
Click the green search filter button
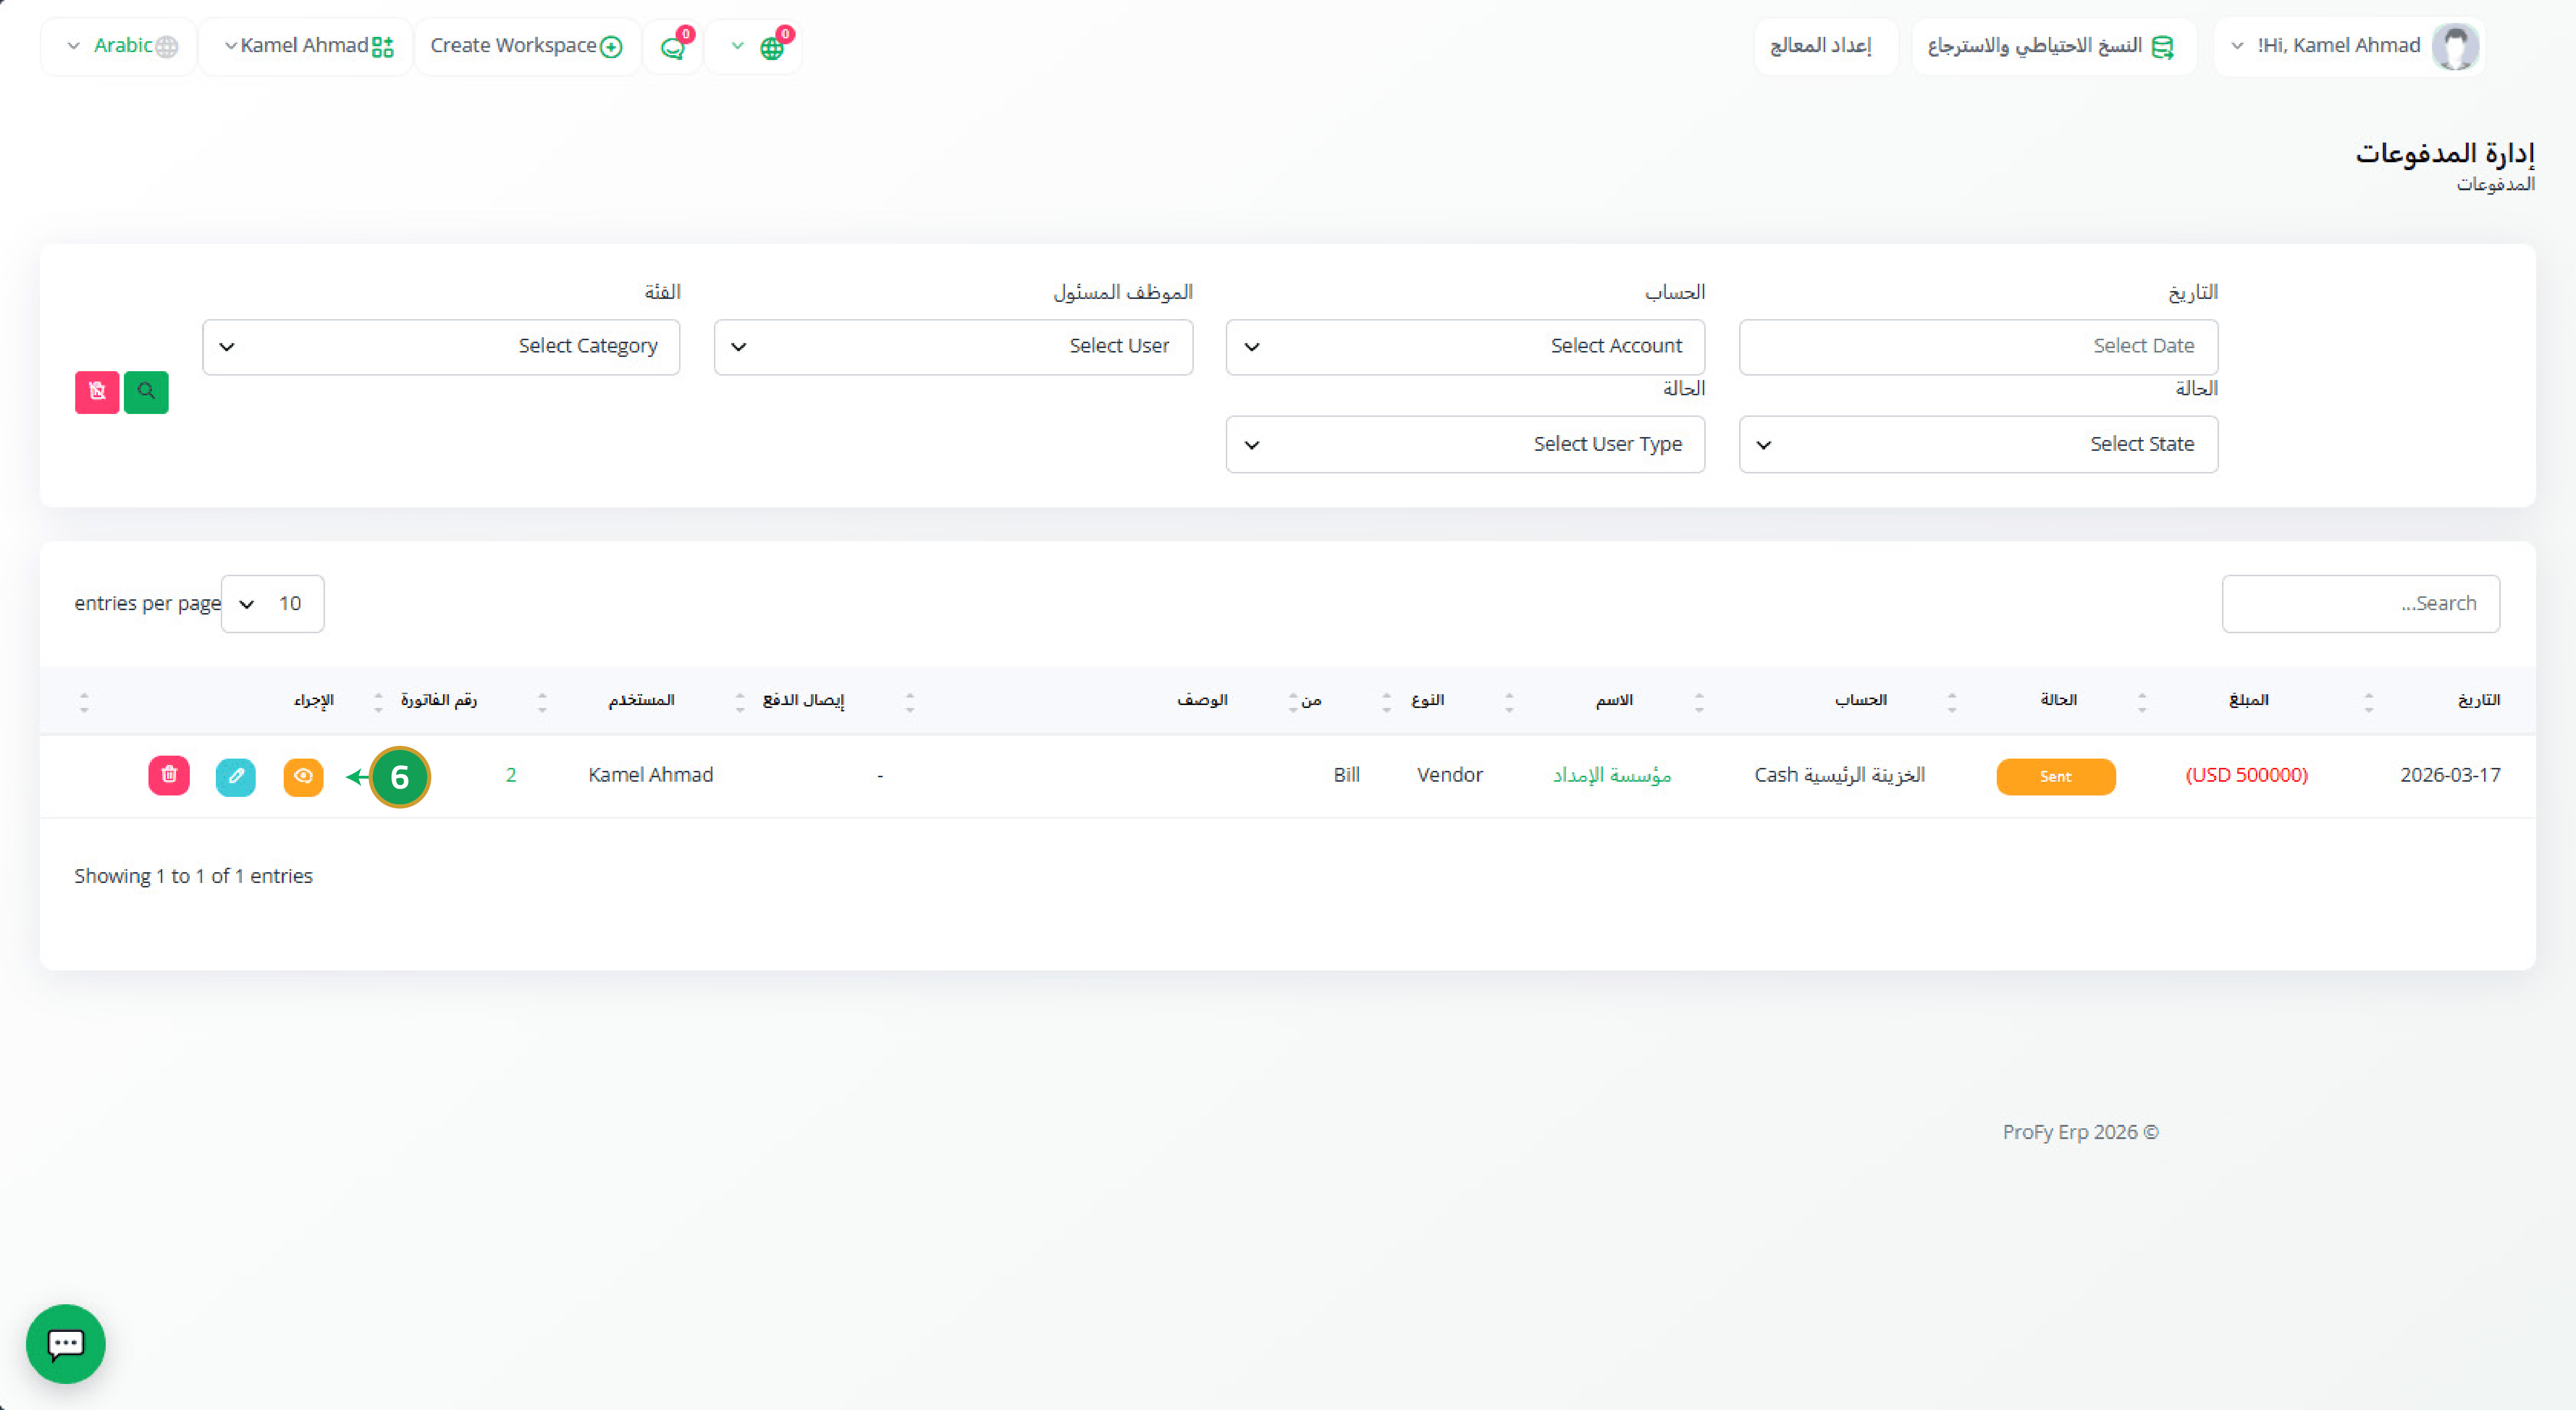click(x=146, y=392)
